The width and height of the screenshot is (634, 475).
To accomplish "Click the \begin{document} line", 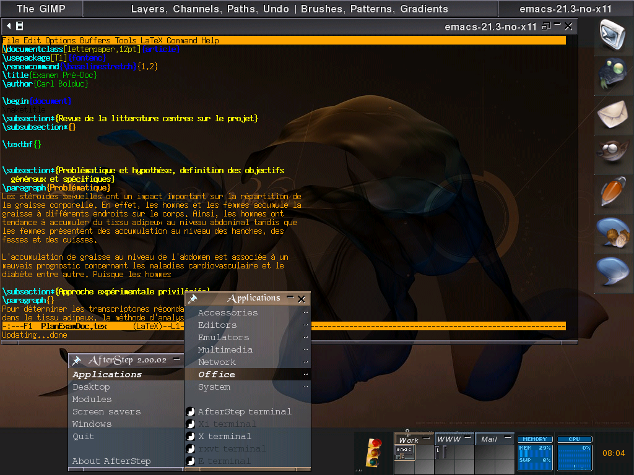I will coord(37,101).
